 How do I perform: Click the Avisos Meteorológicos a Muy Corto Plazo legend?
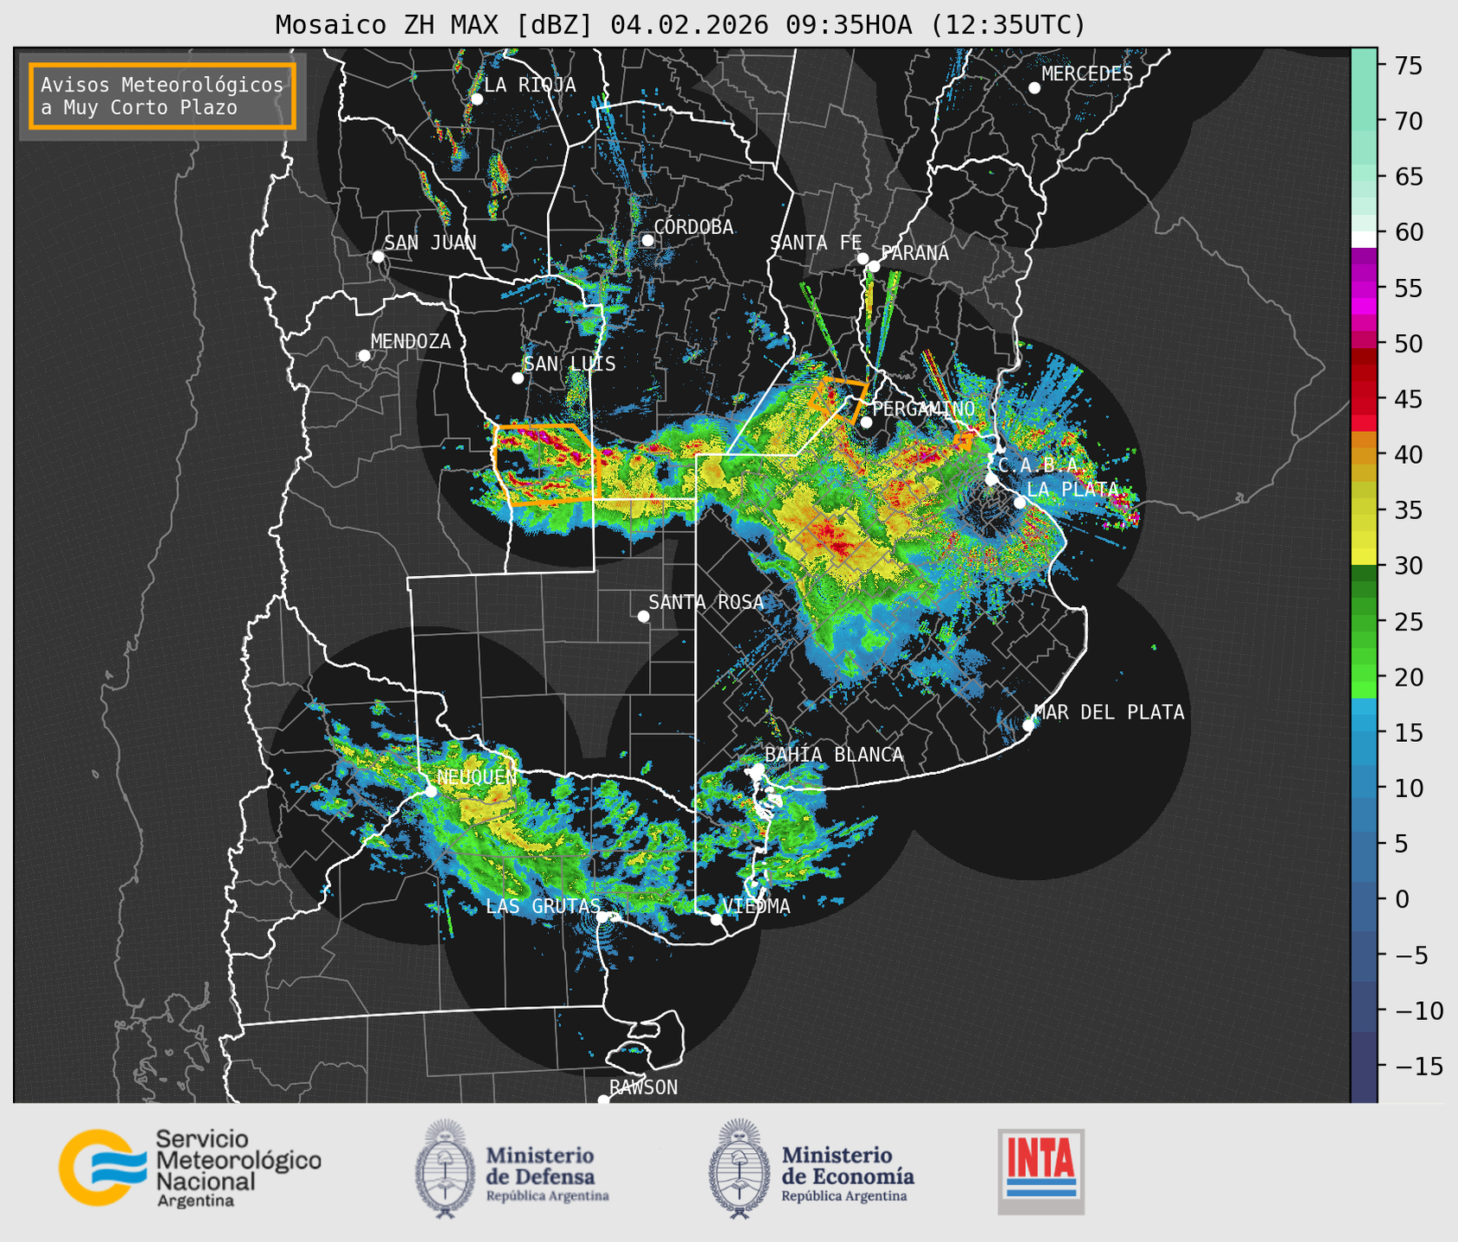[162, 96]
